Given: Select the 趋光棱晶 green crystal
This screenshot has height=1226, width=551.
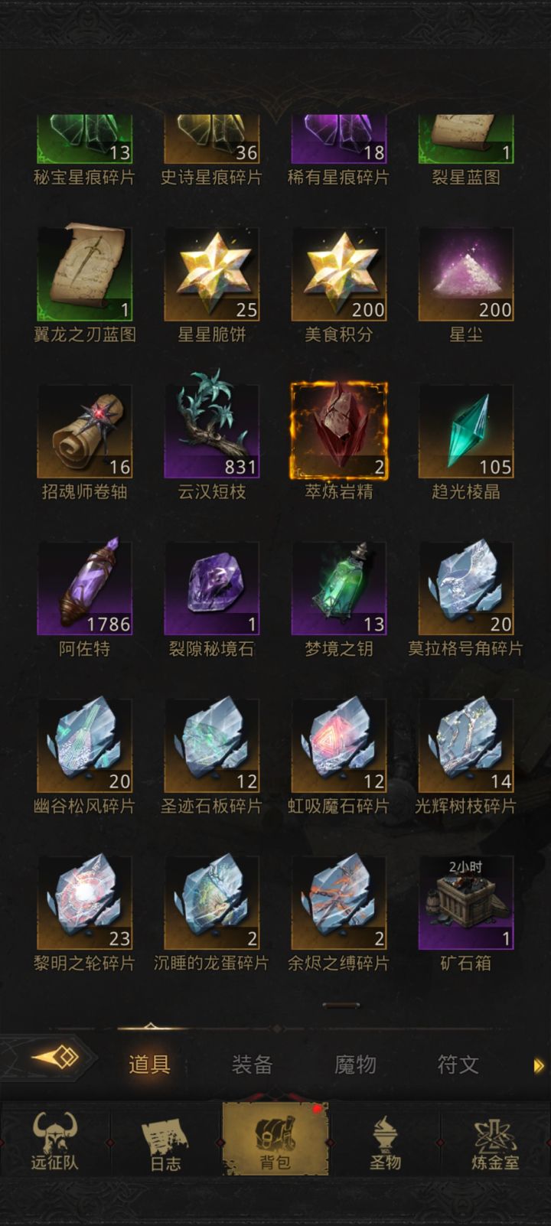Looking at the screenshot, I should 466,432.
